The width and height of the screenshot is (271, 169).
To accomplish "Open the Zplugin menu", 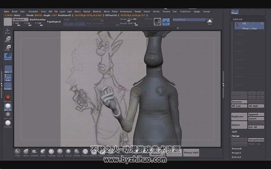I will tap(197, 11).
